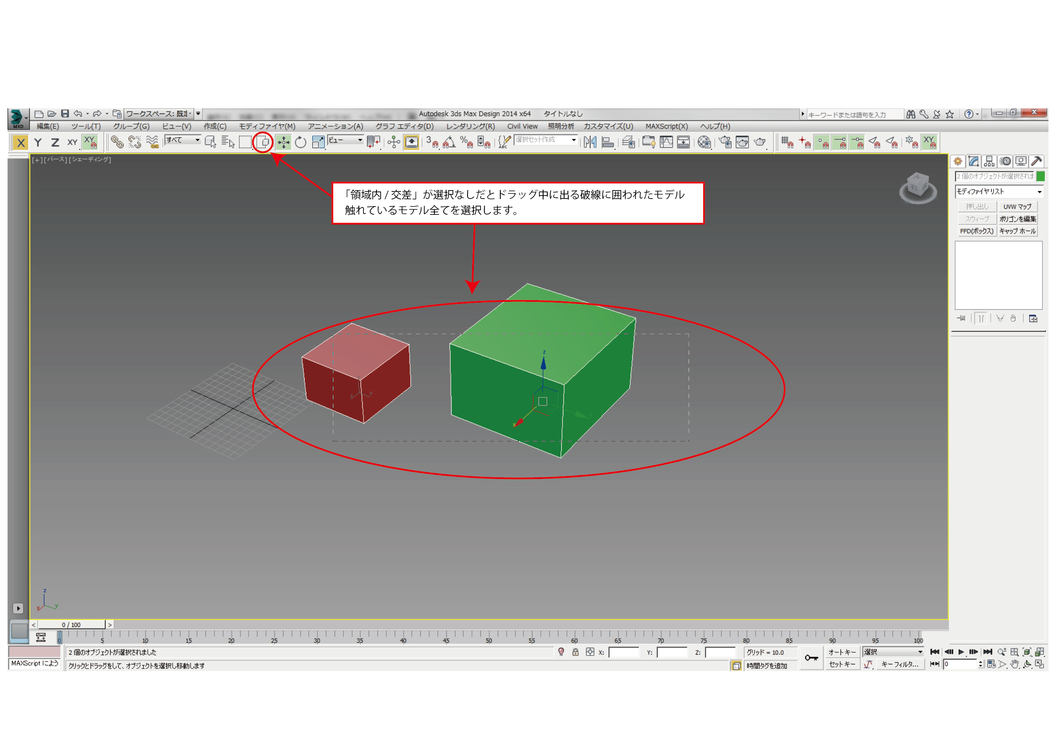The image size is (1056, 751).
Task: Open Select by Name list
Action: (228, 142)
